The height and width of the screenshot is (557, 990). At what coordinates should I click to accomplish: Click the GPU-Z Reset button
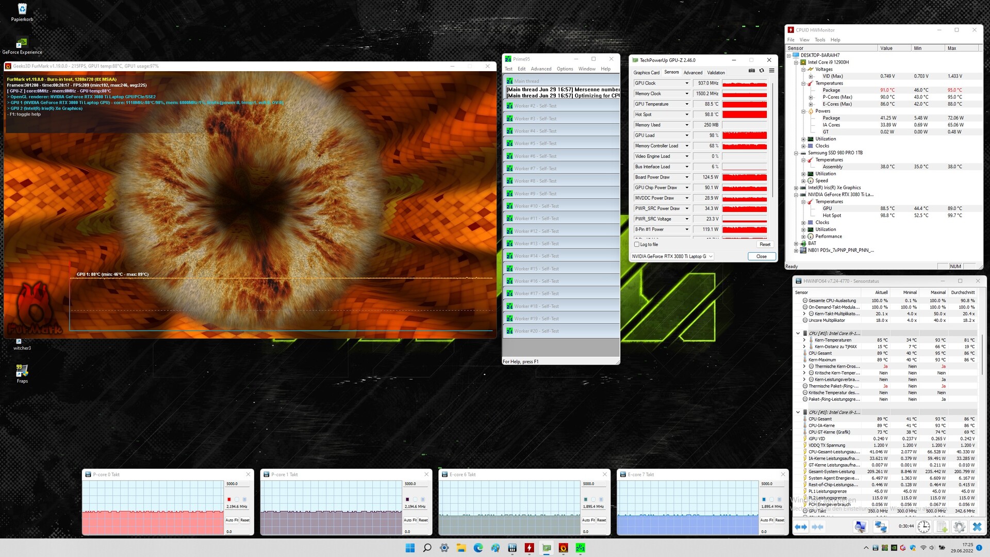tap(765, 244)
